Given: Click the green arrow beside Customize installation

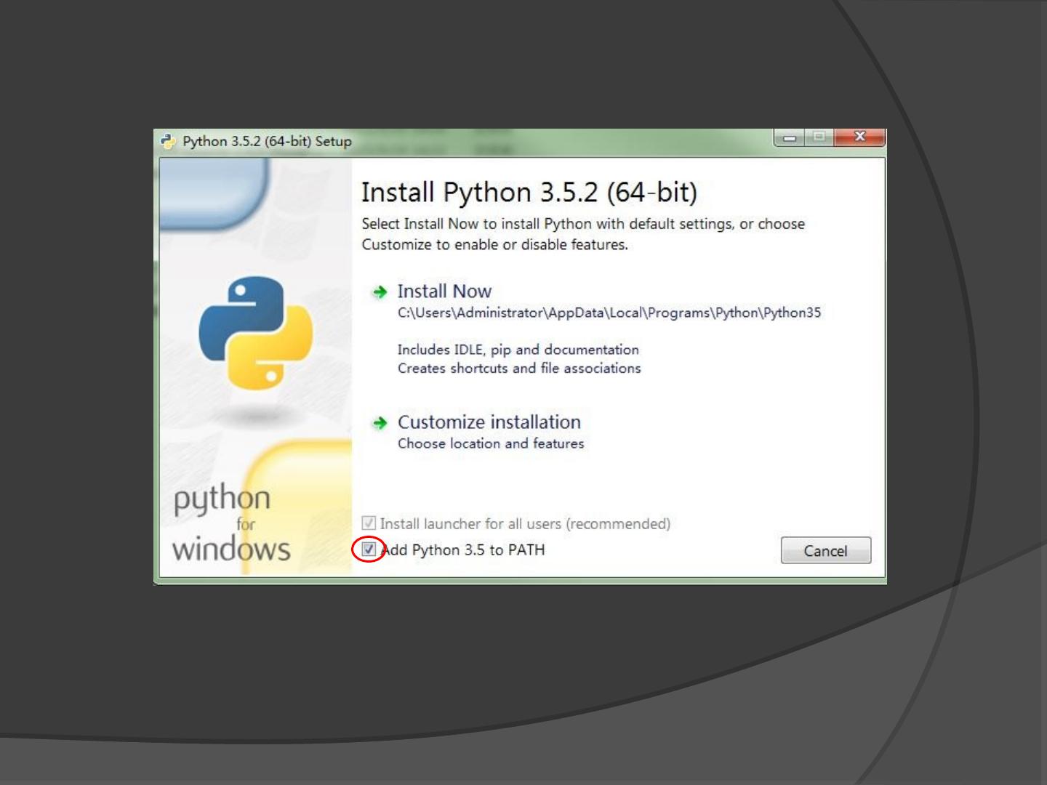Looking at the screenshot, I should pyautogui.click(x=380, y=423).
